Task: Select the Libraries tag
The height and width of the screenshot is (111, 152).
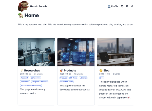Action: coord(83,78)
